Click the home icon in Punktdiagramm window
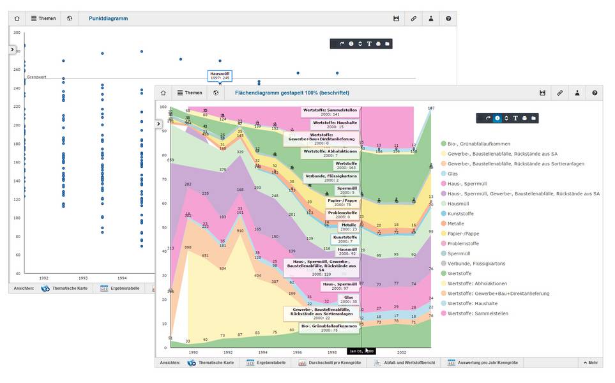Screen dimensions: 615x383 17,19
